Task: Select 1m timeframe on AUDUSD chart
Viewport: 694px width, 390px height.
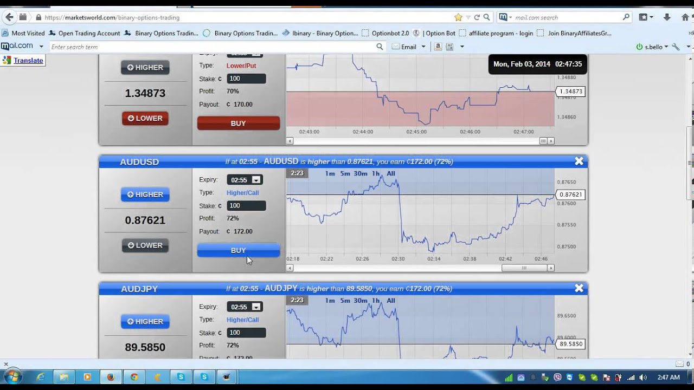Action: (x=330, y=173)
